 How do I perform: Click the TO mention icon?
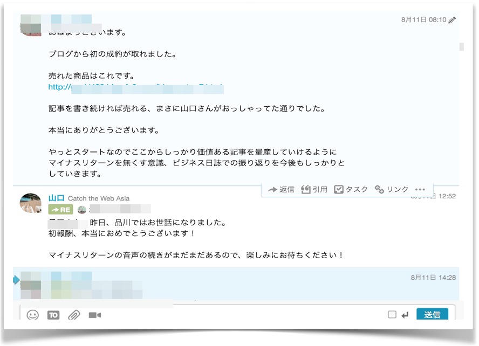pos(53,315)
